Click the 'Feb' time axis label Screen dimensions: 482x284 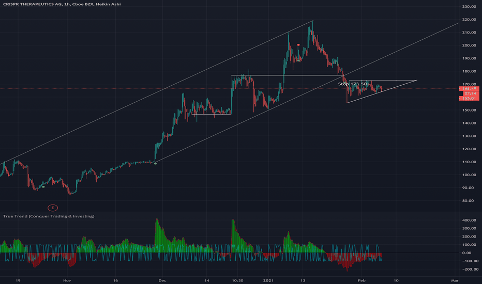point(361,280)
